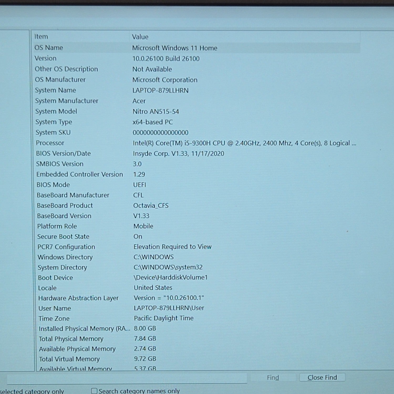Screen dimensions: 394x394
Task: Select the PCR7 Configuration row
Action: coord(197,247)
